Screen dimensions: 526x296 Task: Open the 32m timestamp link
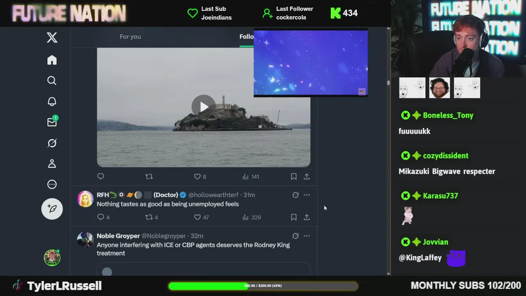click(197, 236)
